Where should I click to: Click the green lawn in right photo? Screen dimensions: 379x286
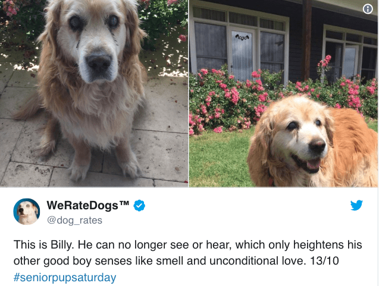click(218, 159)
